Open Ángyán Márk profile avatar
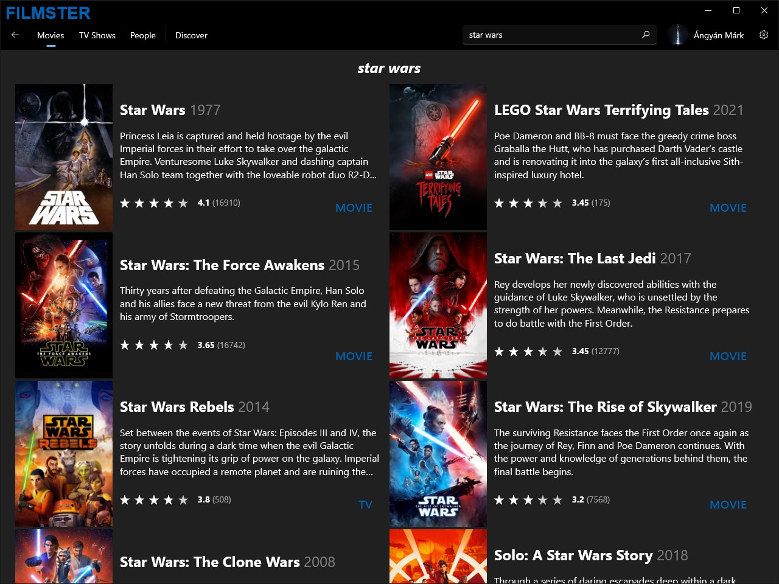The width and height of the screenshot is (779, 584). tap(678, 35)
